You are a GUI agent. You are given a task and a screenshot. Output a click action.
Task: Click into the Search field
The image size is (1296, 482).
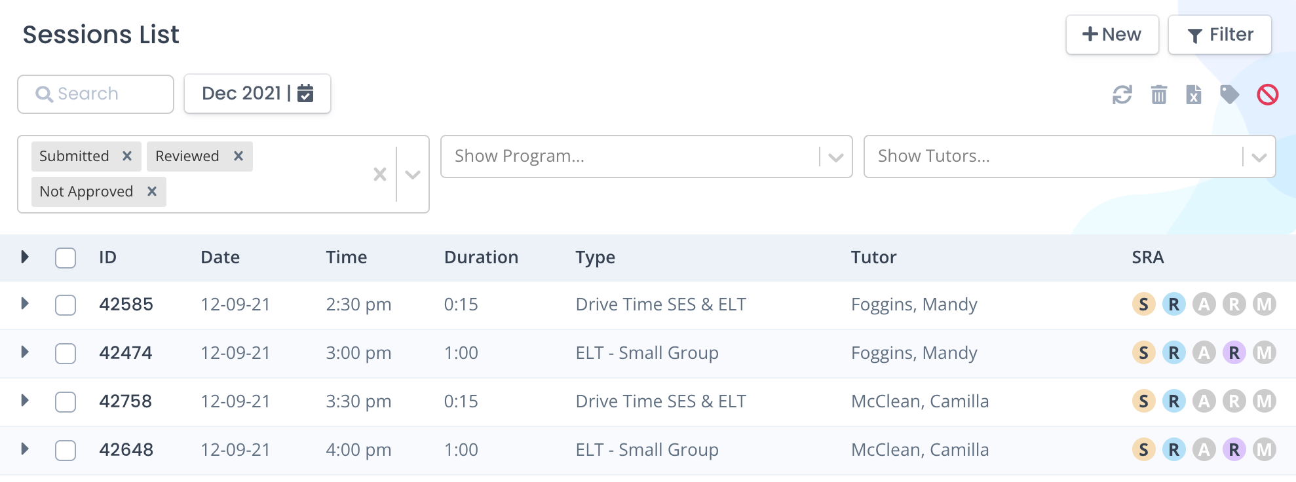tap(96, 94)
